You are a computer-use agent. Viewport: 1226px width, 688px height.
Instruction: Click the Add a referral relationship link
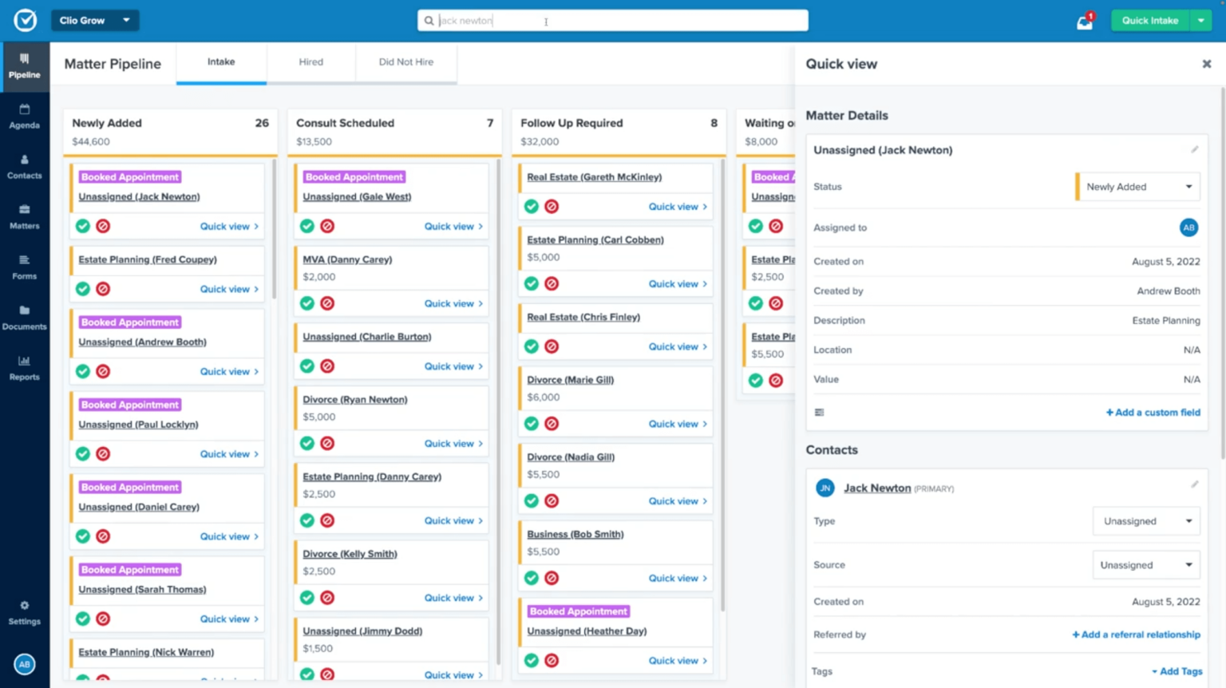click(x=1134, y=634)
